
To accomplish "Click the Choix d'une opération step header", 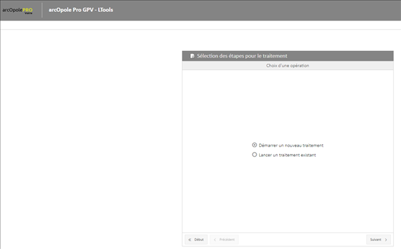I will tap(288, 65).
